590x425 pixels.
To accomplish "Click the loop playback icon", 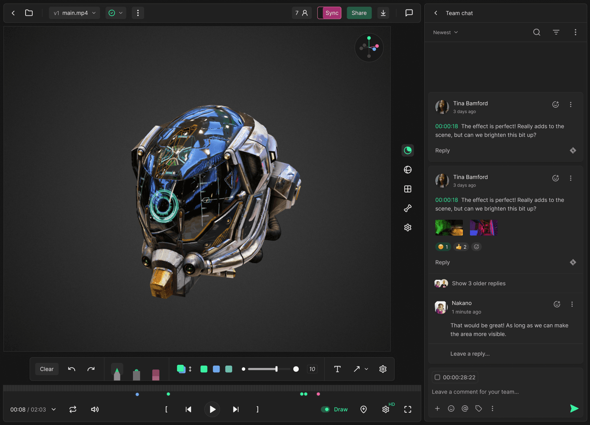I will pos(73,409).
